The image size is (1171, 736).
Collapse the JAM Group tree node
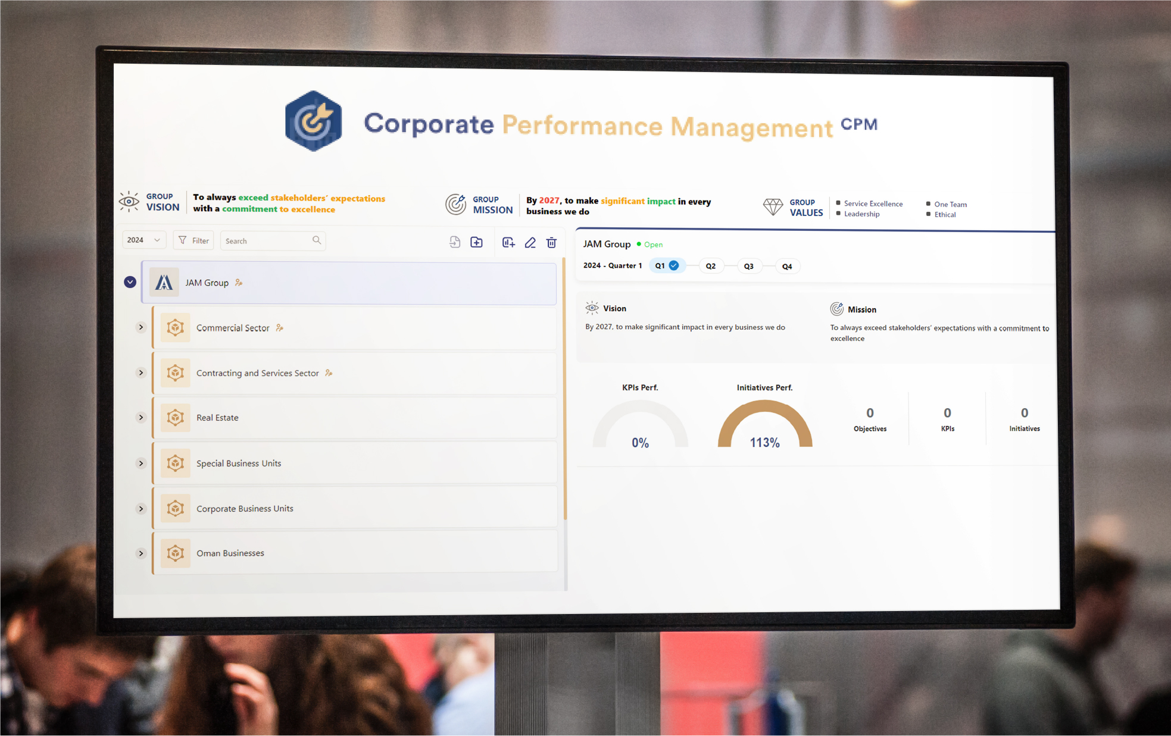coord(130,282)
